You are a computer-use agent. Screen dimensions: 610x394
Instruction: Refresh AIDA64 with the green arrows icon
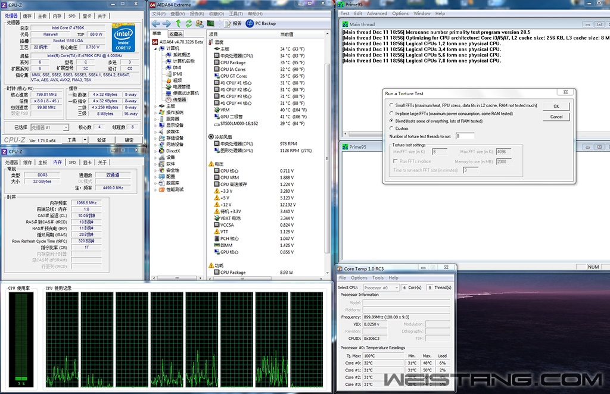pos(189,24)
